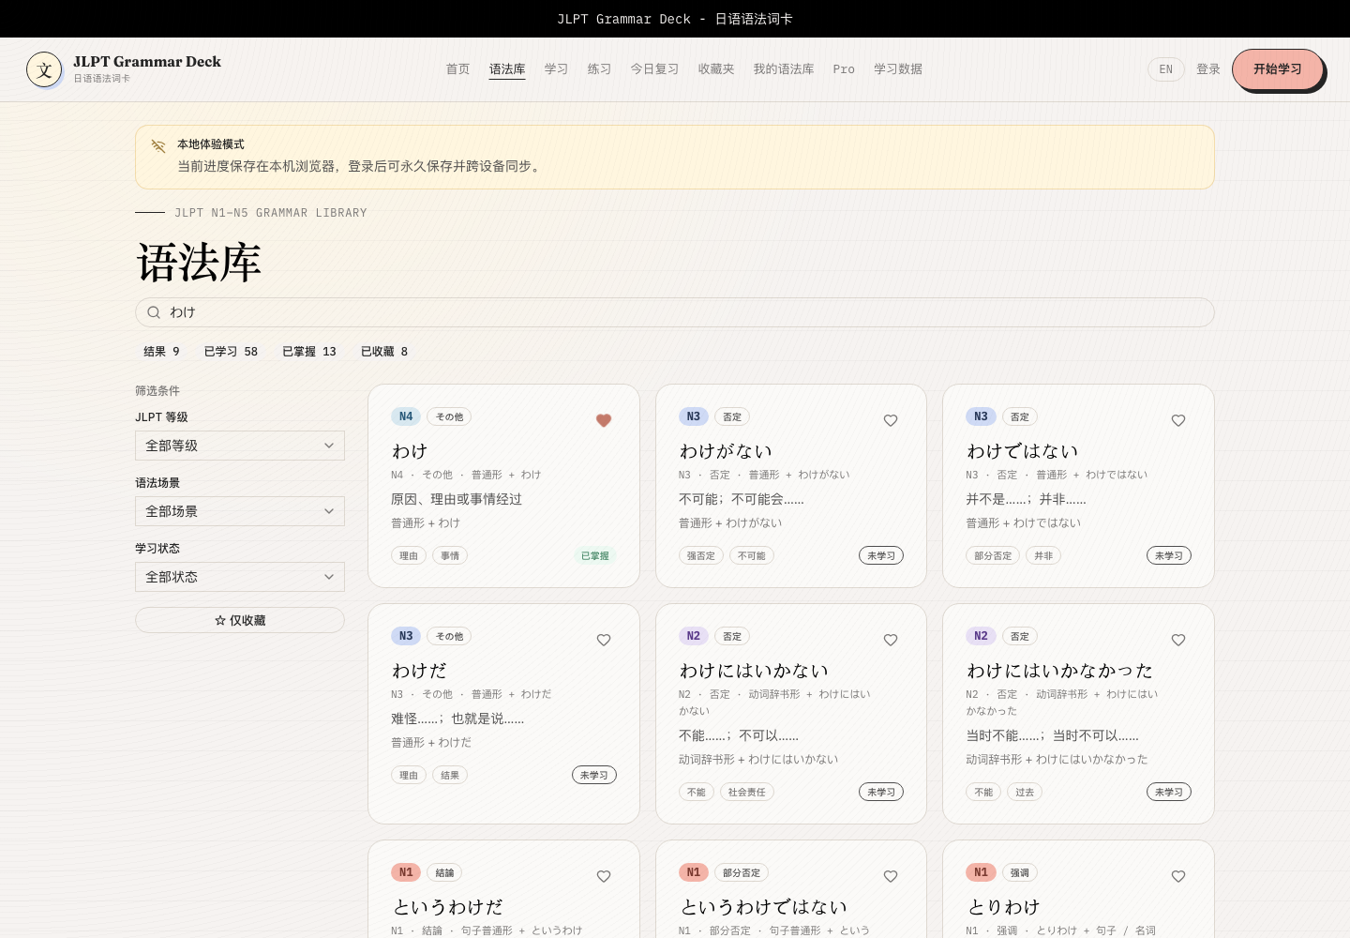Open 学习 nav item

tap(556, 69)
